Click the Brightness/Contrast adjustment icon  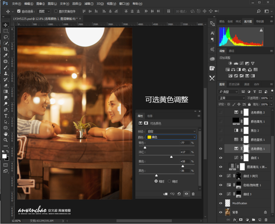230,63
